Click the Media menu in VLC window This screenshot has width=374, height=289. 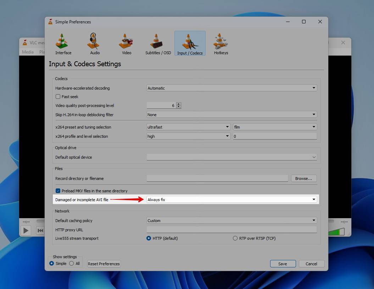point(28,52)
